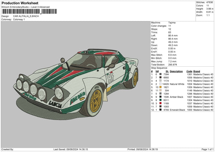The image size is (215, 152).
Task: Click the Stitches count 47636
Action: pyautogui.click(x=210, y=3)
